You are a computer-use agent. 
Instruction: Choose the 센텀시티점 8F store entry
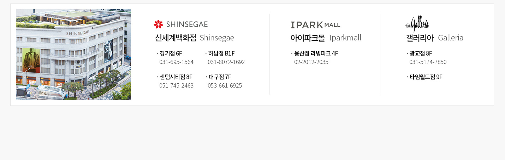[174, 77]
